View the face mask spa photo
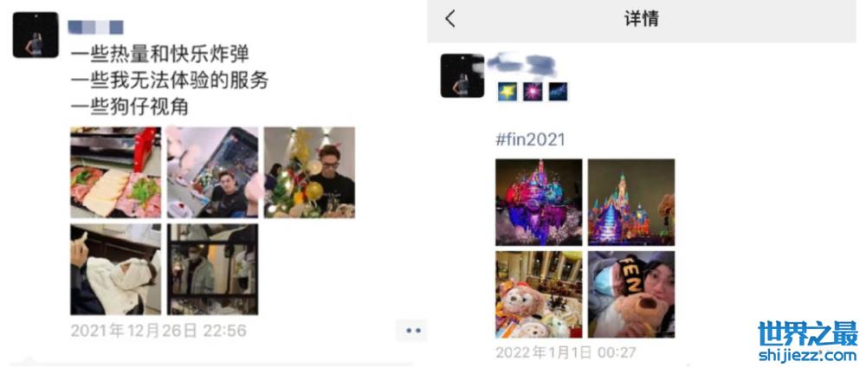Image resolution: width=866 pixels, height=368 pixels. point(115,269)
